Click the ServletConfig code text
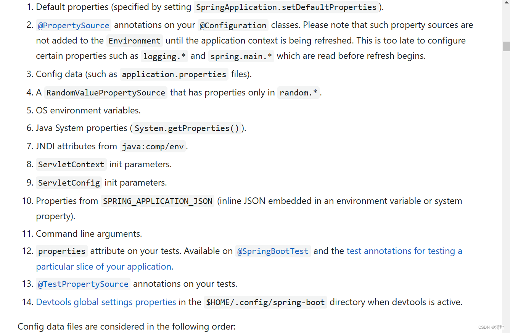The width and height of the screenshot is (510, 333). tap(69, 183)
